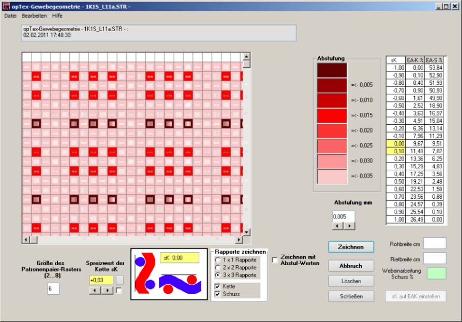
Task: Open the Bearbeiten menu
Action: point(34,16)
